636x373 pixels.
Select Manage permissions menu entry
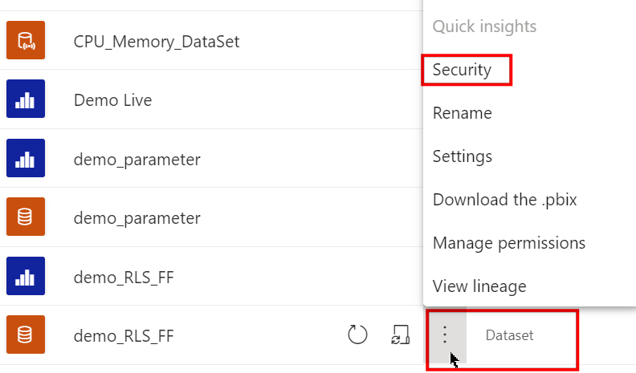point(509,243)
